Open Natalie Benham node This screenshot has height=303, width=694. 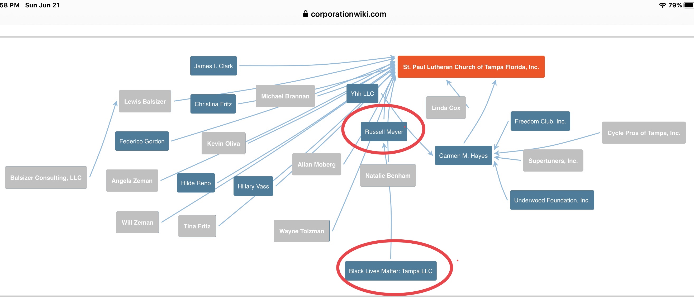pyautogui.click(x=388, y=175)
